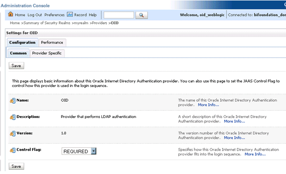The height and width of the screenshot is (174, 286).
Task: Click the bottom Save button
Action: click(x=16, y=166)
